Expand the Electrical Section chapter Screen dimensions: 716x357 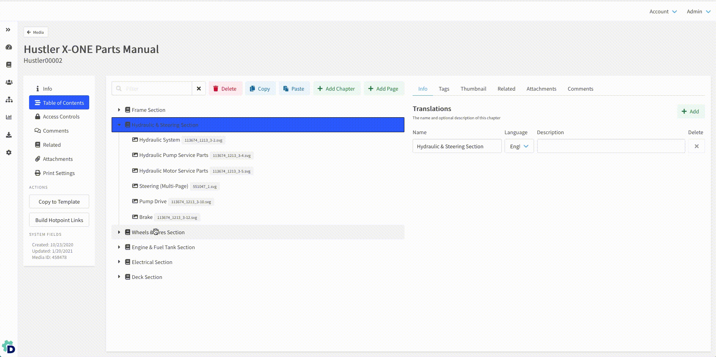(119, 262)
